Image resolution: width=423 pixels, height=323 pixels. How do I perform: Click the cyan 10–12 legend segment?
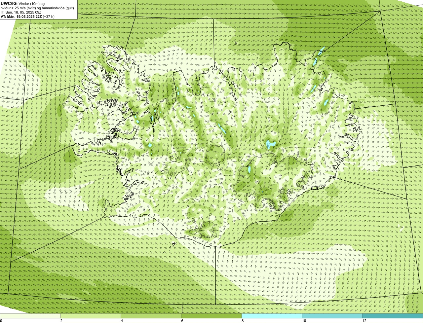tap(332, 316)
